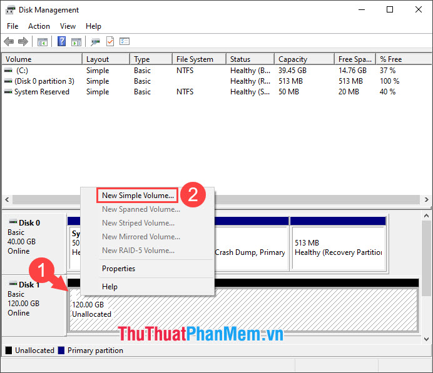Open the Help menu in menu bar

tap(93, 26)
